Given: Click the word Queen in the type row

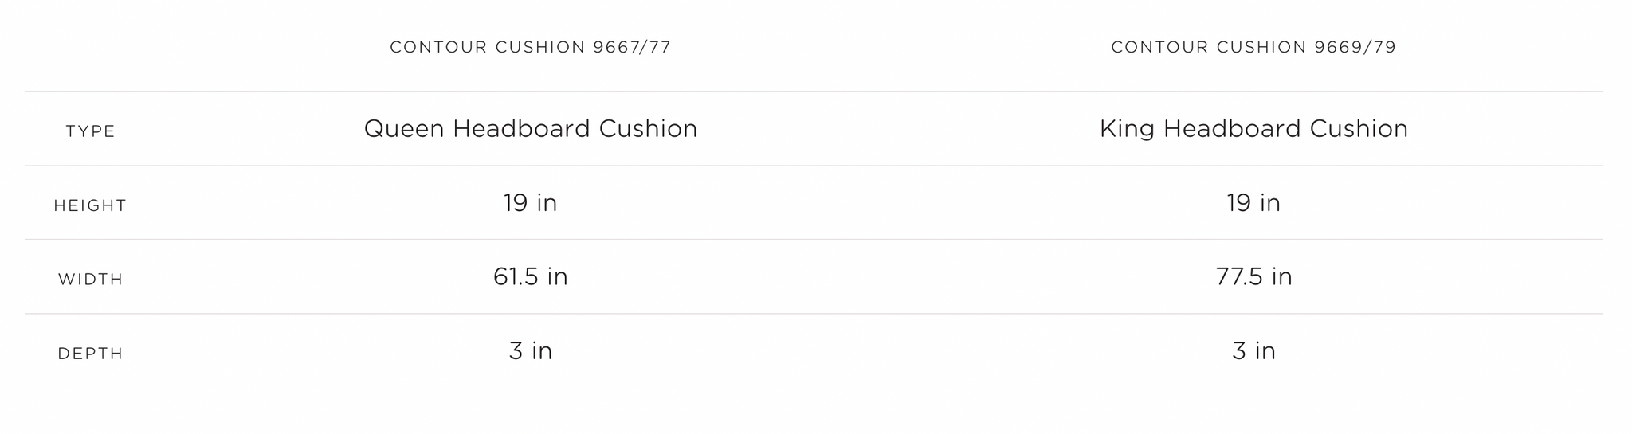Looking at the screenshot, I should pyautogui.click(x=404, y=129).
